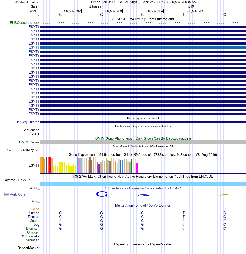Click the light-blue ESYT1 transcript bar
The width and height of the screenshot is (246, 254).
[143, 47]
